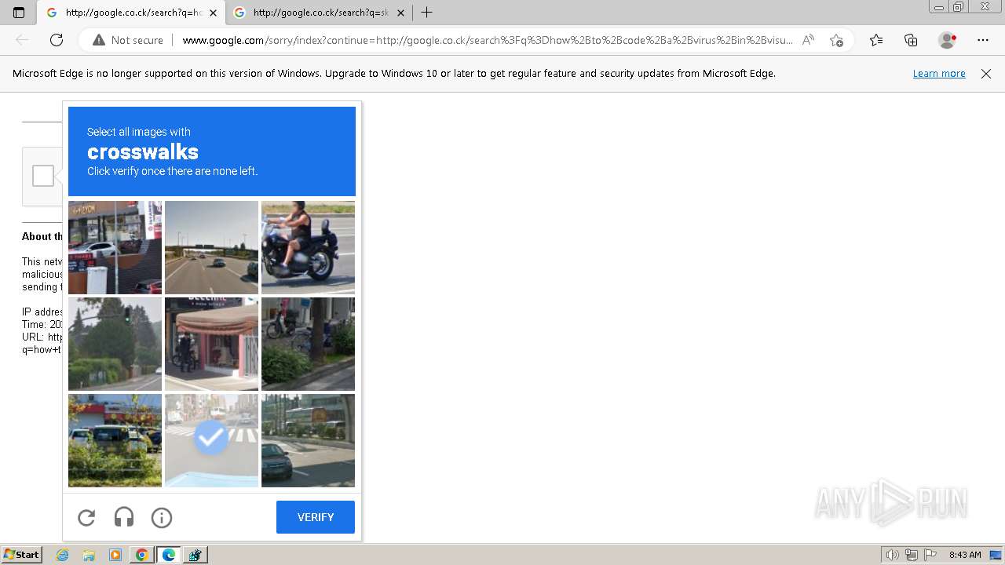Open the Collections icon

[x=911, y=40]
